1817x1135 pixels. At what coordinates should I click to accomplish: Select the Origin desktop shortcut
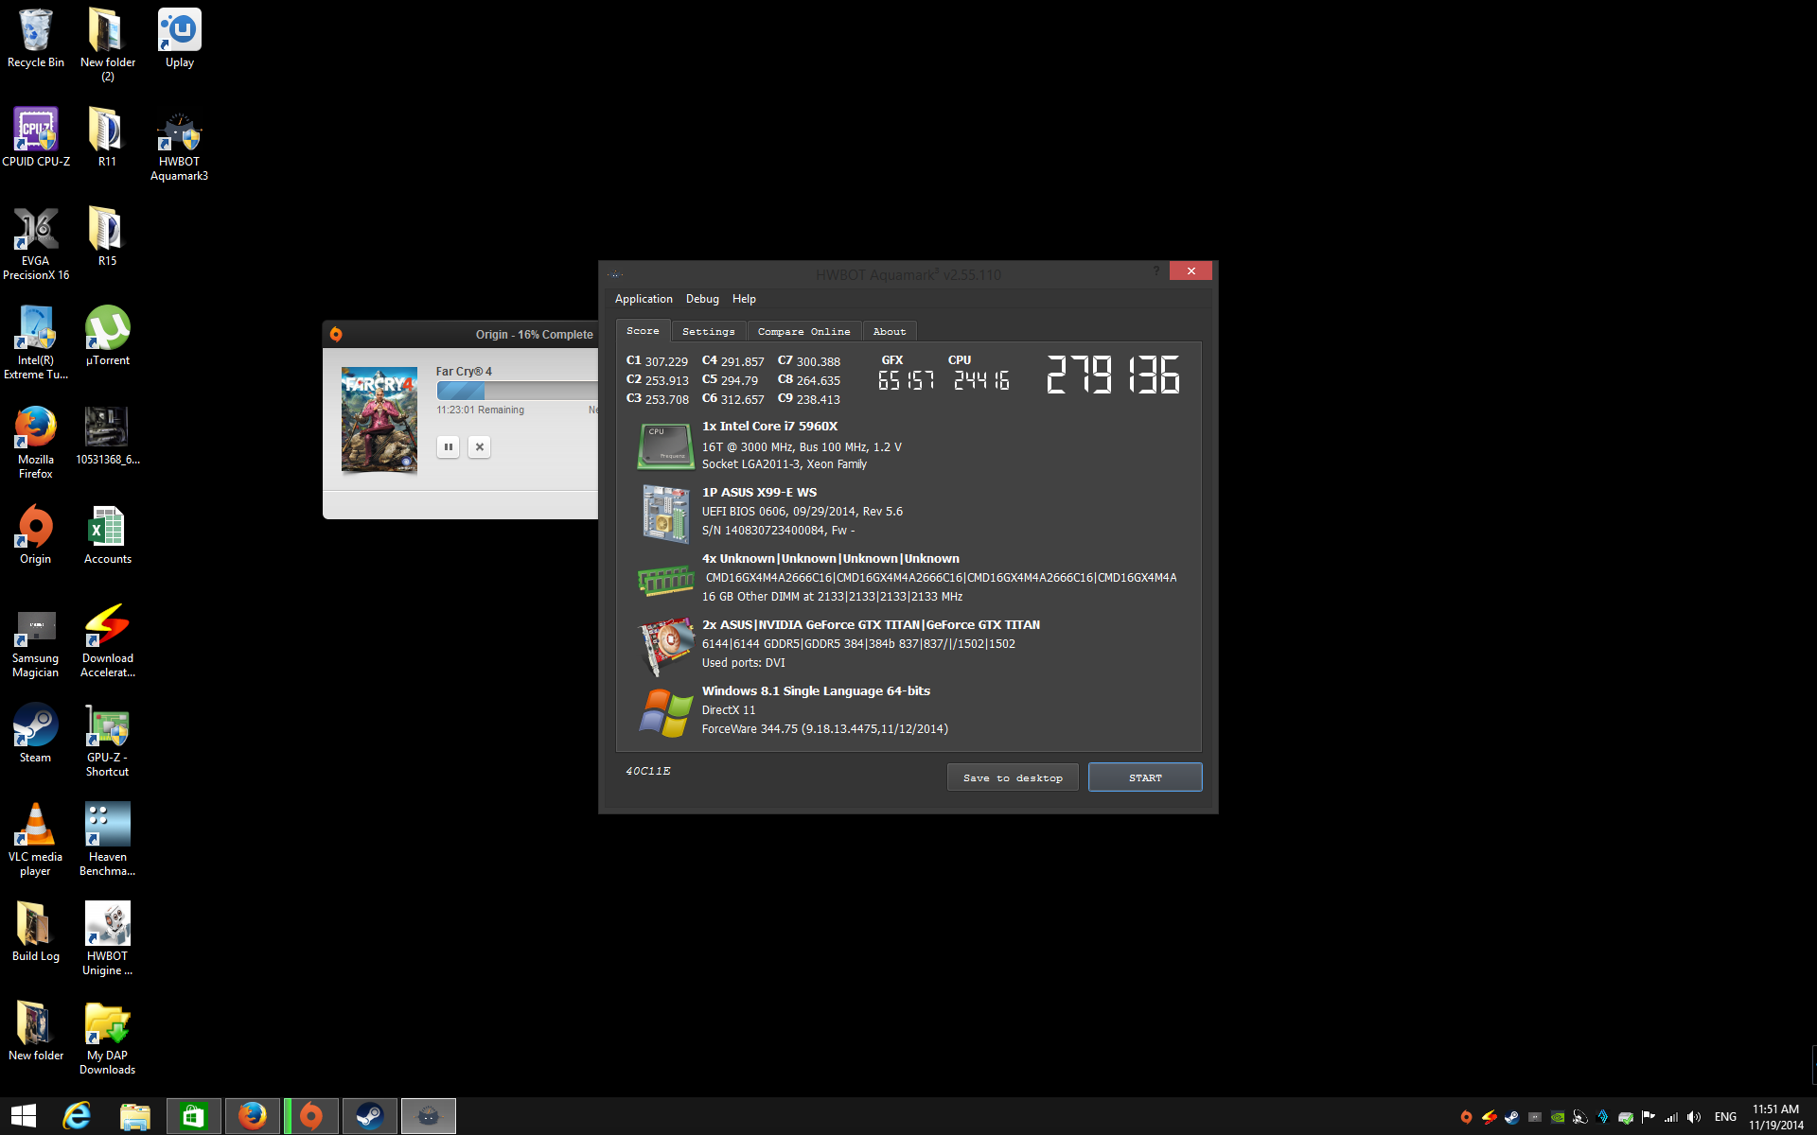point(36,534)
